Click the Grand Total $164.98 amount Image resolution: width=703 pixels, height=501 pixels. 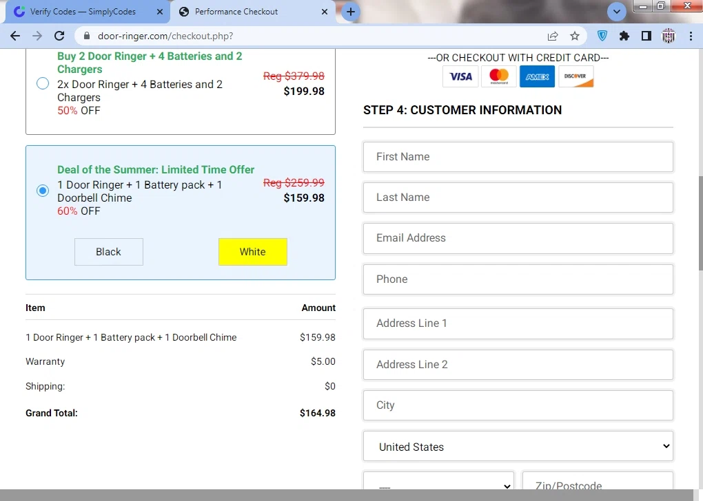click(318, 413)
